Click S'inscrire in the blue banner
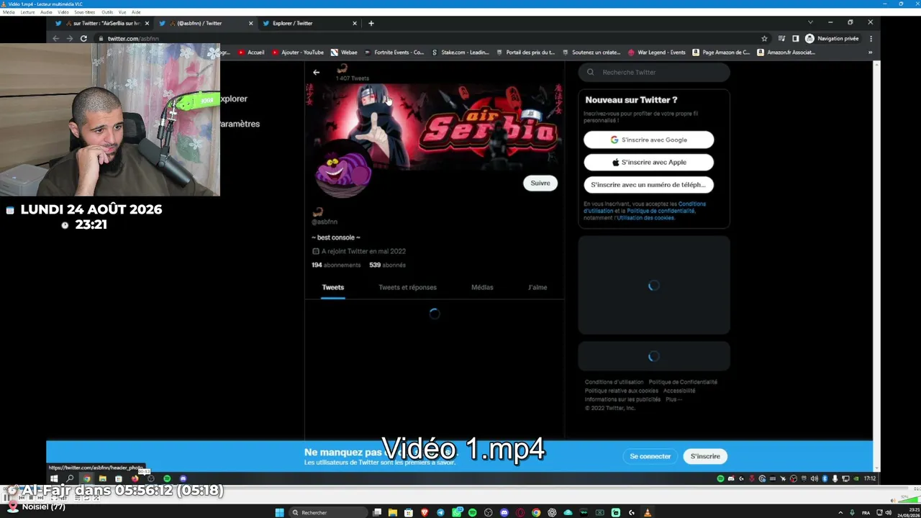Screen dimensions: 921x518 [705, 456]
